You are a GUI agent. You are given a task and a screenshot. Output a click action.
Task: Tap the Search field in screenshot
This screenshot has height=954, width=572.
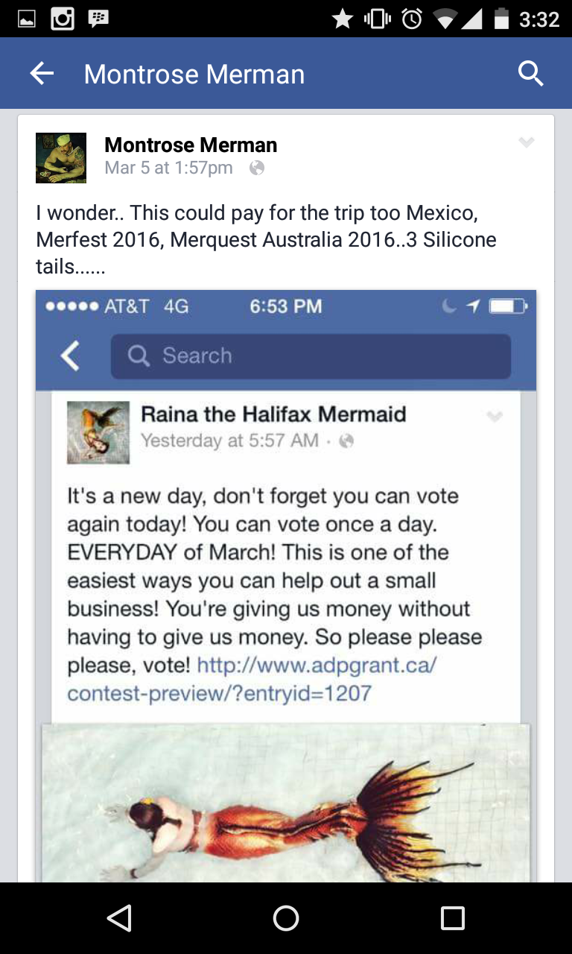pyautogui.click(x=311, y=356)
